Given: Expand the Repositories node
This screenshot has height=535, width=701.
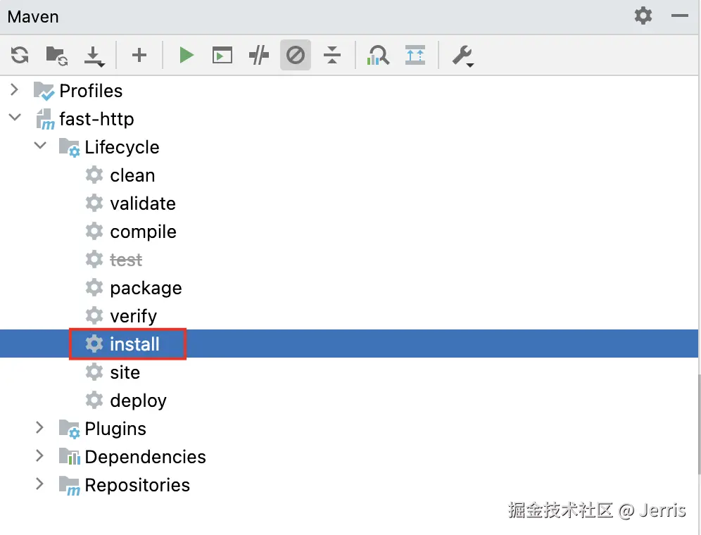Looking at the screenshot, I should pos(40,484).
